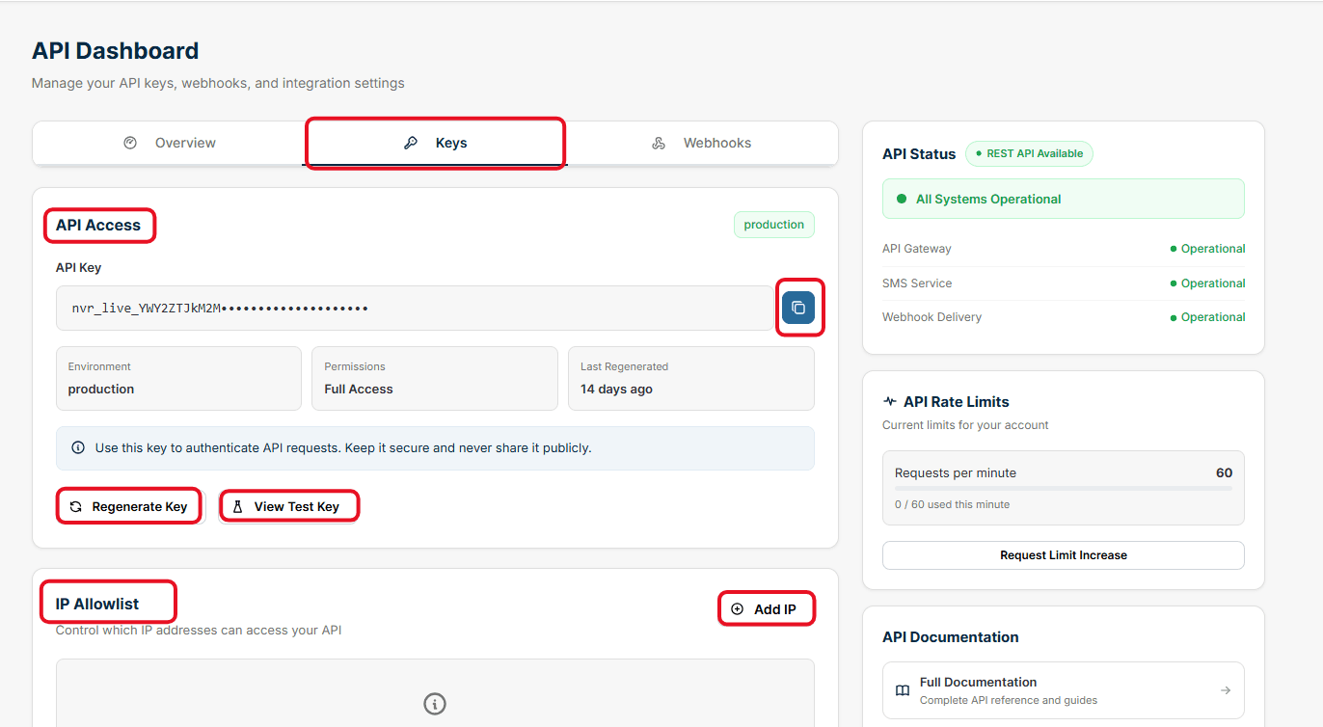Viewport: 1323px width, 727px height.
Task: Click the green production badge
Action: (773, 225)
